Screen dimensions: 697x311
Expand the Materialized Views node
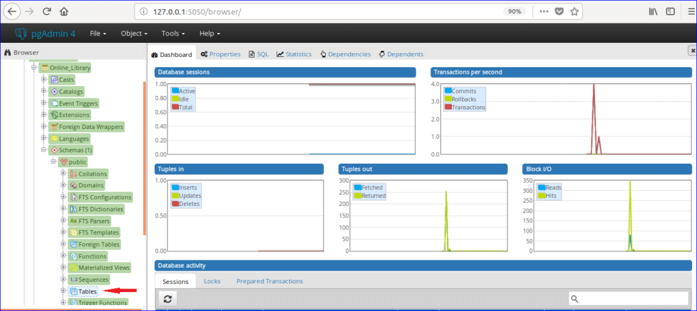(64, 268)
